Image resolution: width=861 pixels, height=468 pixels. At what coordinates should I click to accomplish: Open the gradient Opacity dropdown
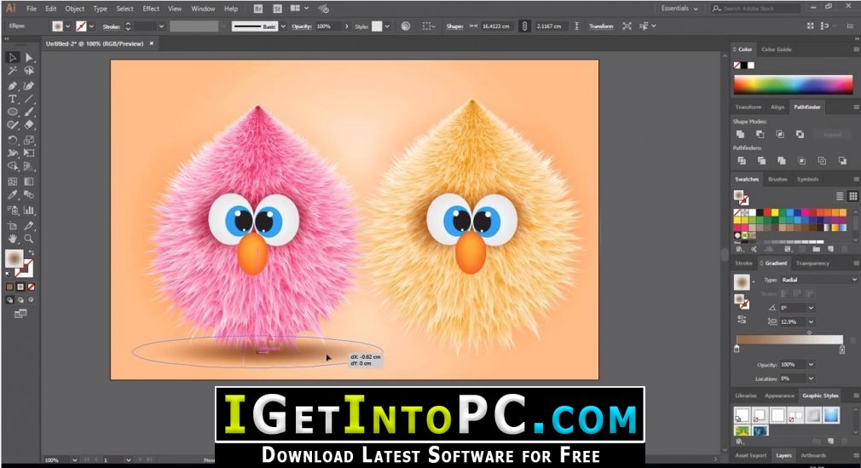[811, 364]
